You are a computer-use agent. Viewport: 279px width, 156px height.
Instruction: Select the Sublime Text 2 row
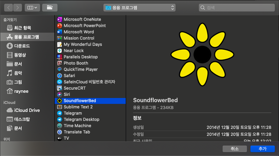click(x=90, y=107)
